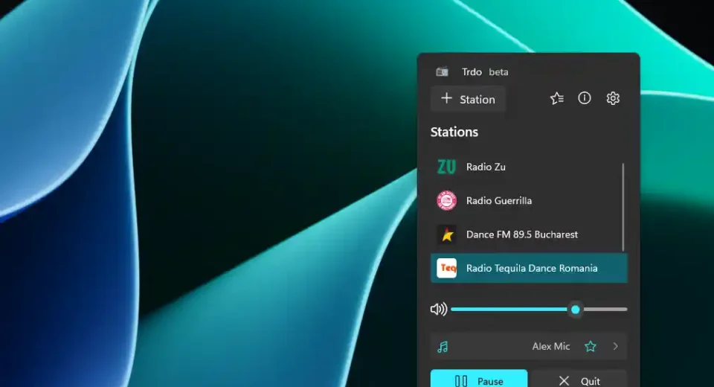This screenshot has width=714, height=387.
Task: Click the green Radio Zu logo
Action: click(x=446, y=167)
